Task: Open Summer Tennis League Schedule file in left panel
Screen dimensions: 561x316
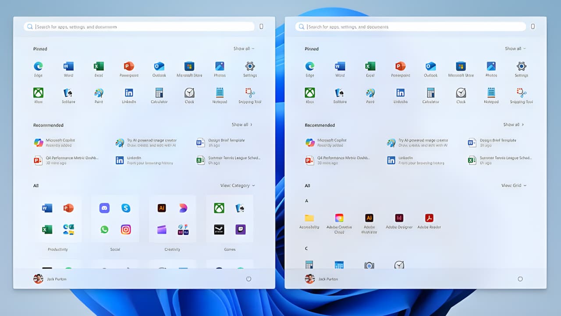Action: pos(228,160)
